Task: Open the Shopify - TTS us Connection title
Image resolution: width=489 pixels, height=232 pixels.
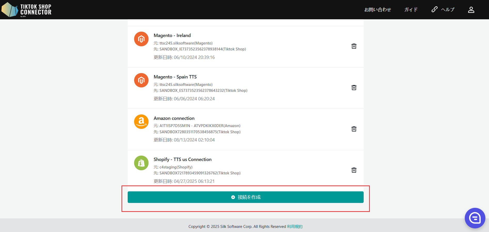Action: (x=183, y=159)
